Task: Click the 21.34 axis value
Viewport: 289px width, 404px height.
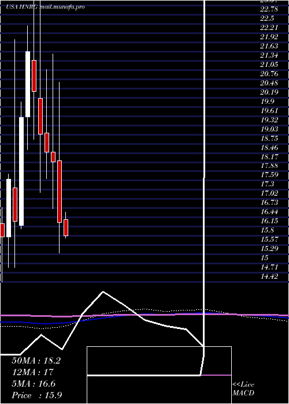Action: 269,55
